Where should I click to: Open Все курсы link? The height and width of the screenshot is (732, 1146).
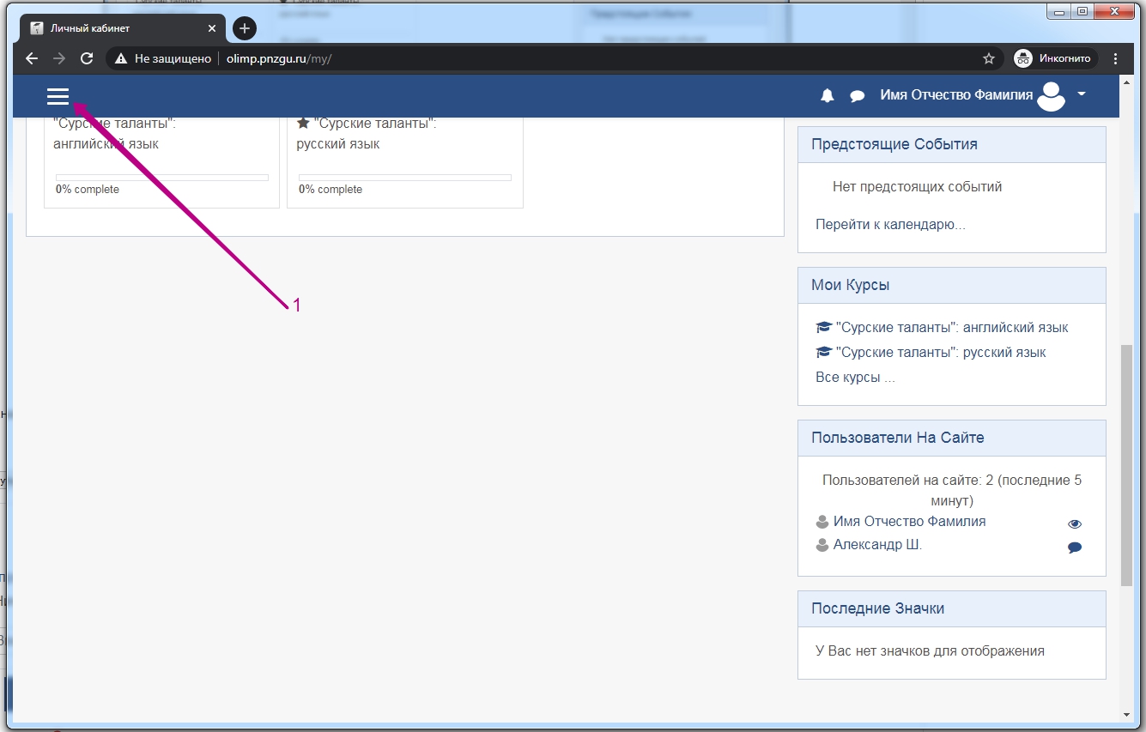click(x=855, y=378)
